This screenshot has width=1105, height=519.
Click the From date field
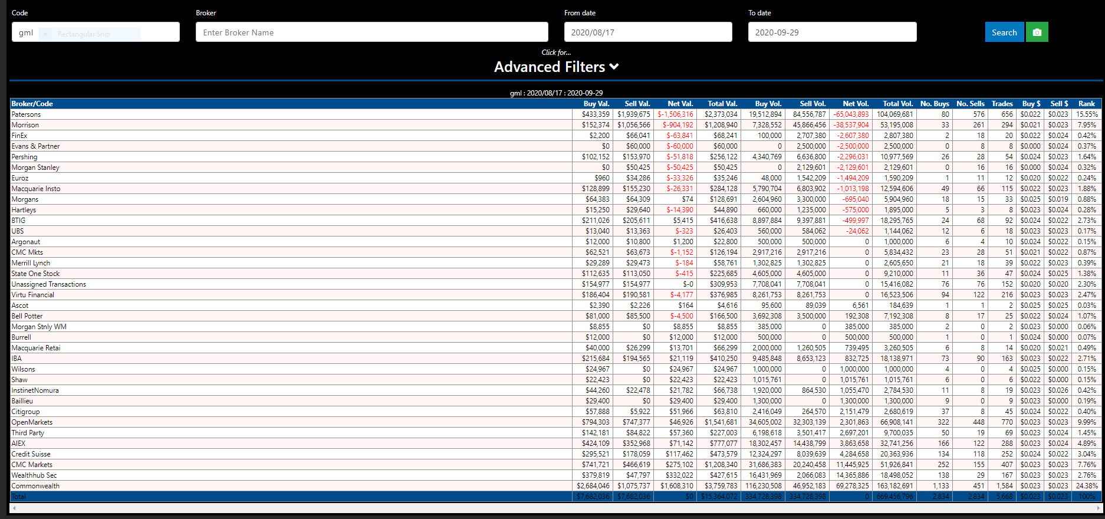point(648,32)
